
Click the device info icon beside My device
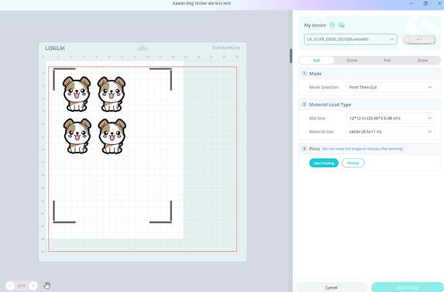[x=332, y=25]
